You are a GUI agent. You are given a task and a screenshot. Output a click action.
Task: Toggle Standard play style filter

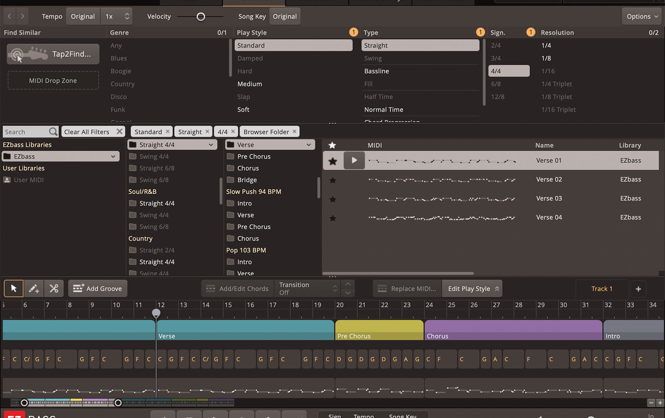click(293, 45)
